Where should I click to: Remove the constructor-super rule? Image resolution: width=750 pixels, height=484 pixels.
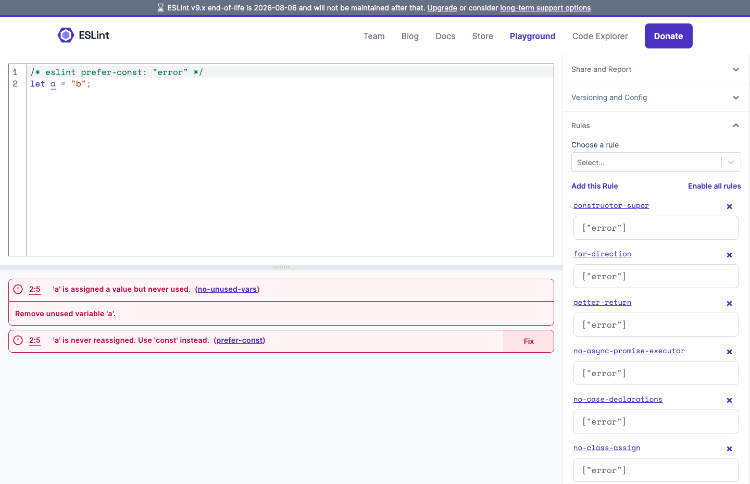(729, 207)
